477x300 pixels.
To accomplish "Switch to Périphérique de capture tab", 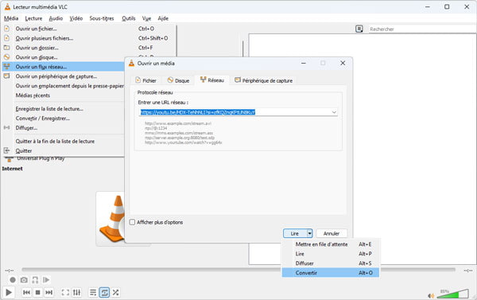I will pyautogui.click(x=263, y=80).
